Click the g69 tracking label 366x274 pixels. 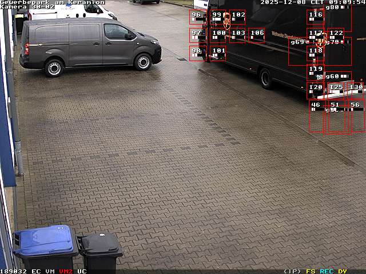(297, 42)
